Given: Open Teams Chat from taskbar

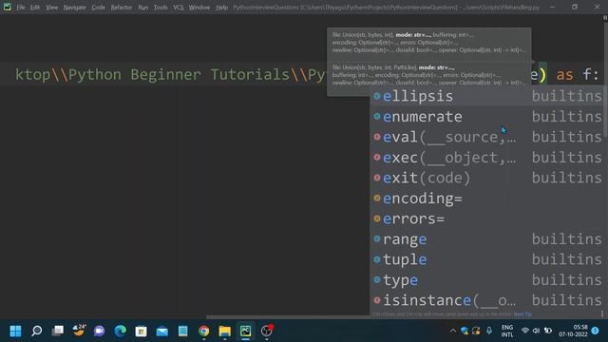Looking at the screenshot, I should (x=99, y=331).
